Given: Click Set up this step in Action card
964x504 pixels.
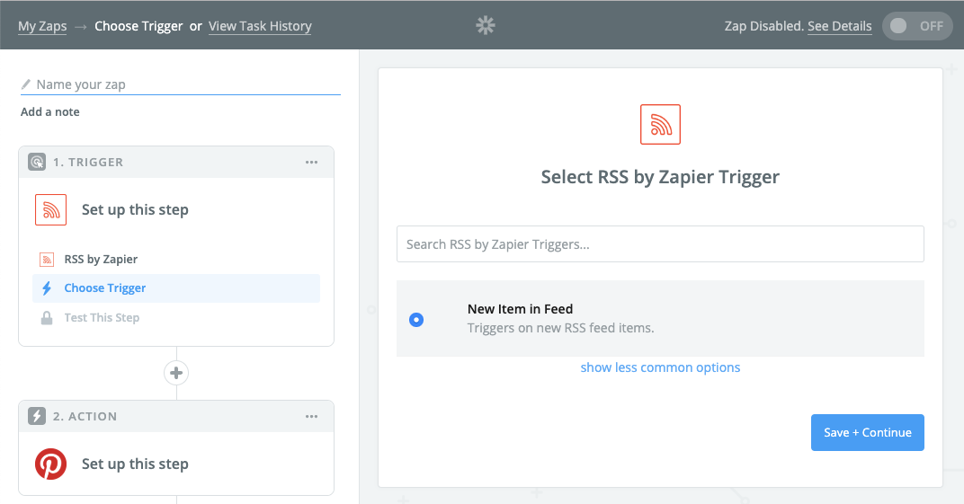Looking at the screenshot, I should pyautogui.click(x=135, y=464).
